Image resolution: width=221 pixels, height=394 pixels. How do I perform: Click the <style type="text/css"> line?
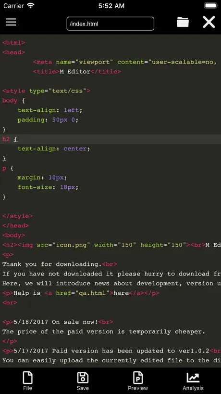pos(46,91)
